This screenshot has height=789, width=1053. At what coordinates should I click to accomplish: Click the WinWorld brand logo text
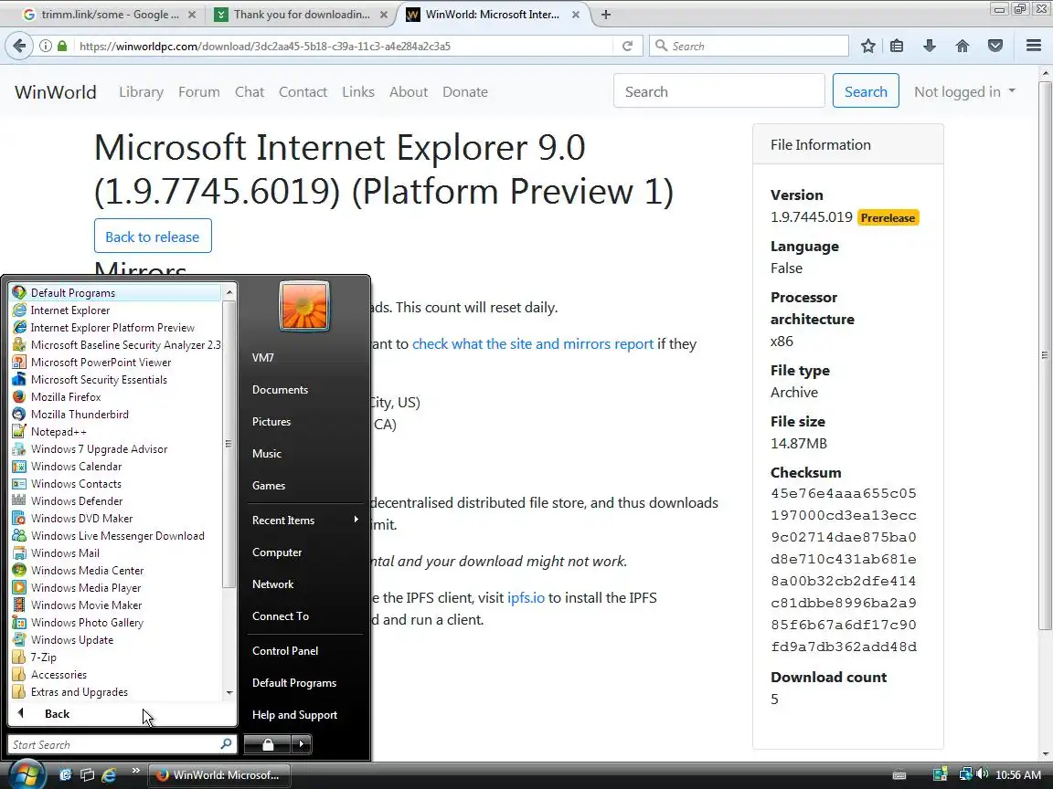point(55,92)
